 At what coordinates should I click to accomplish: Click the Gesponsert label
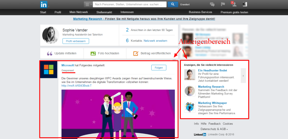[68, 70]
